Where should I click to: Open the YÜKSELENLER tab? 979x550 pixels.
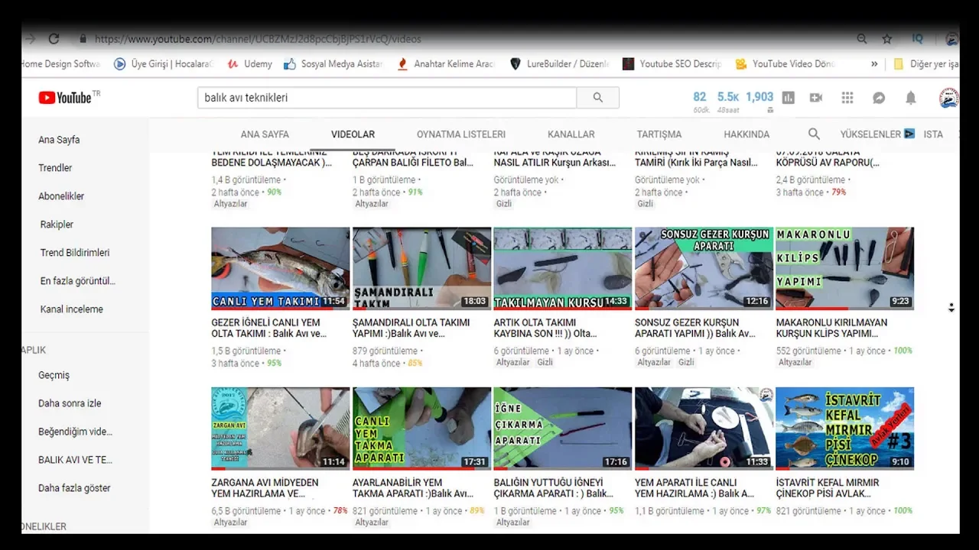pos(870,134)
